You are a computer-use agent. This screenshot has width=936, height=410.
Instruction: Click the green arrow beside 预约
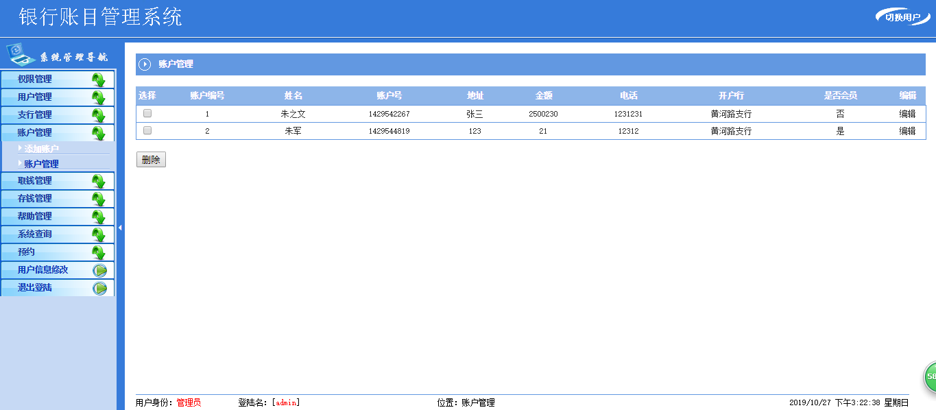[x=99, y=252]
